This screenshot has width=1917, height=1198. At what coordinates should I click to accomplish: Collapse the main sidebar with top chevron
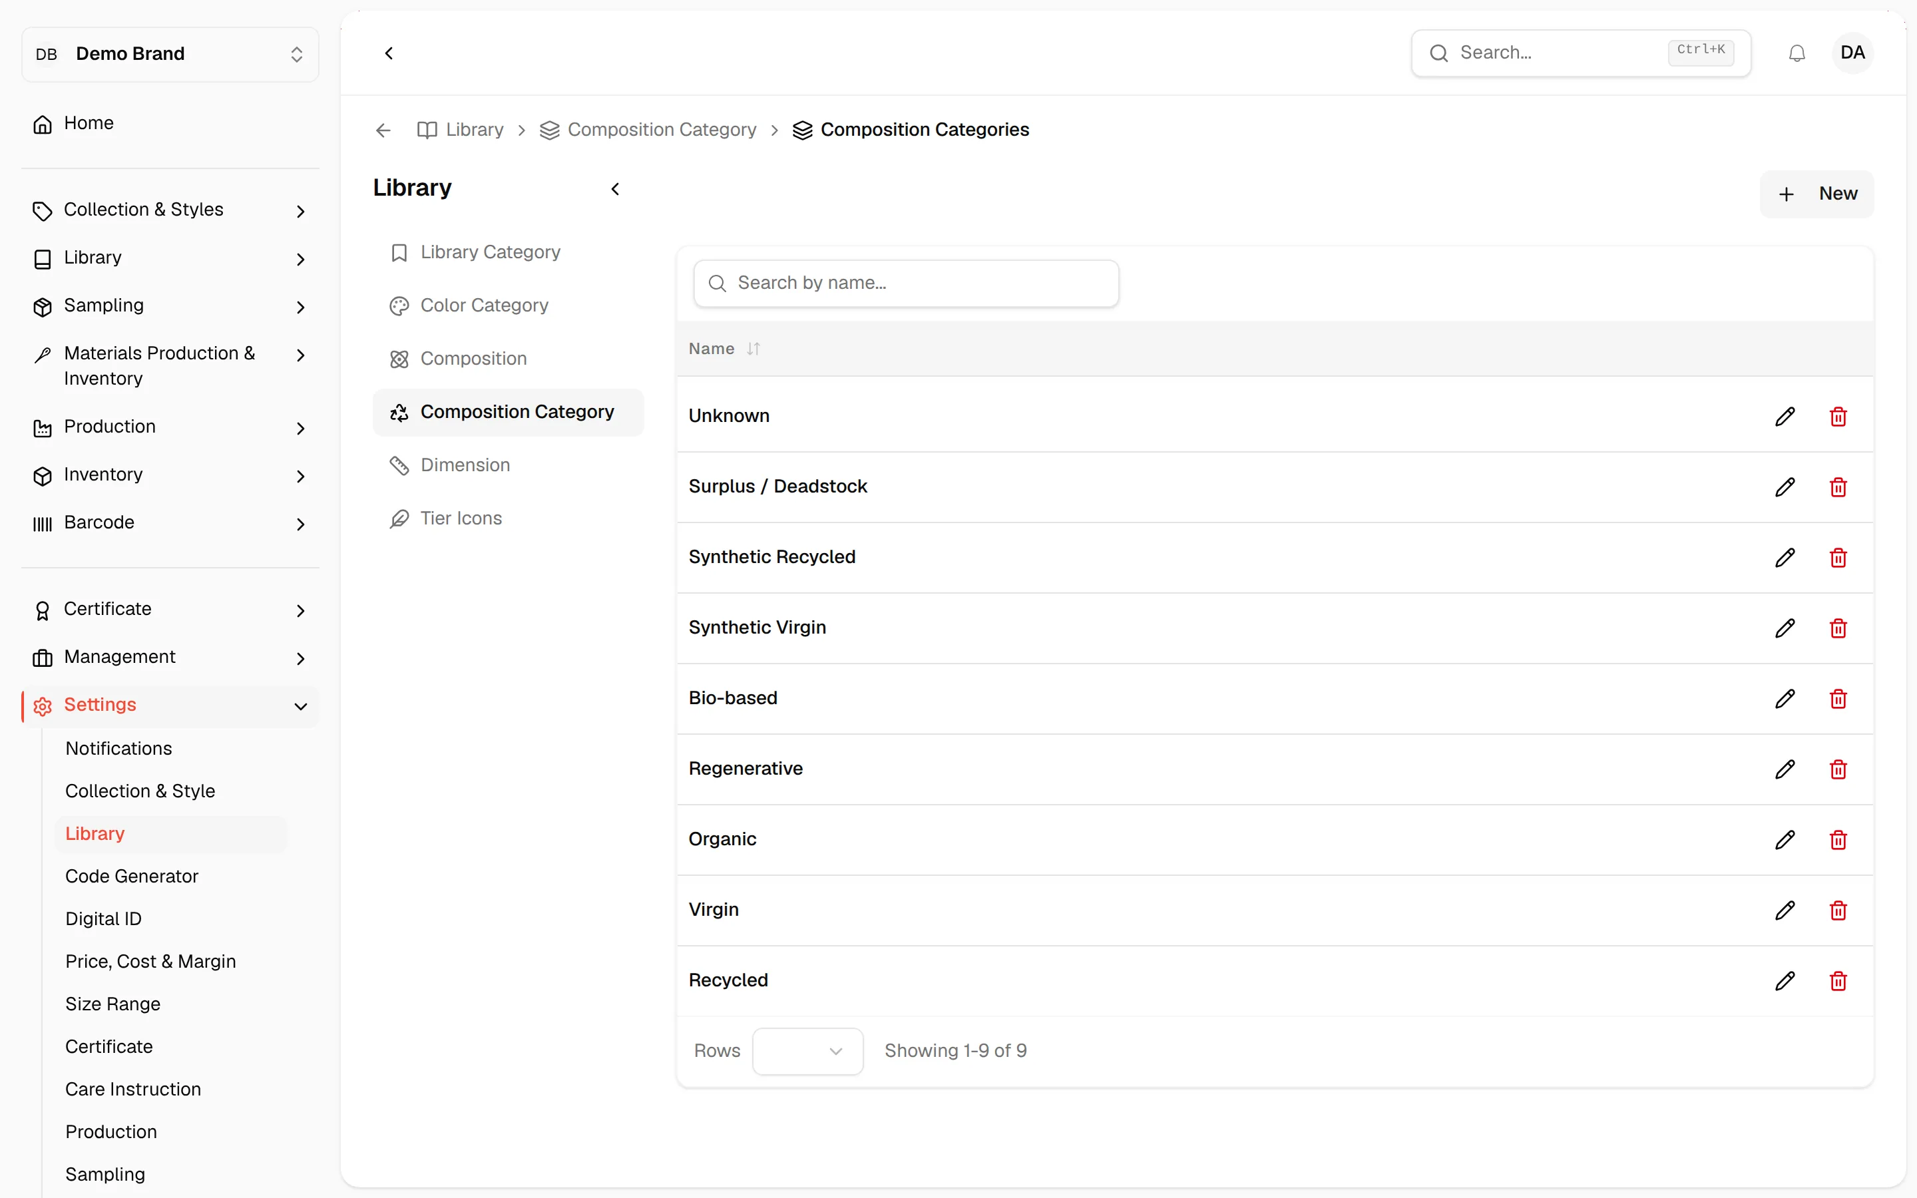point(389,53)
